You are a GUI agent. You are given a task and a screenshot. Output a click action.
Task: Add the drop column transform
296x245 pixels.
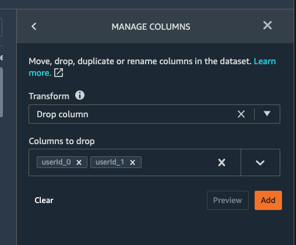268,200
